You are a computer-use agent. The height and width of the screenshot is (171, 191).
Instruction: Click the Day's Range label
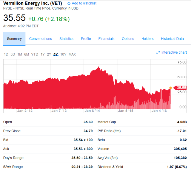13,158
